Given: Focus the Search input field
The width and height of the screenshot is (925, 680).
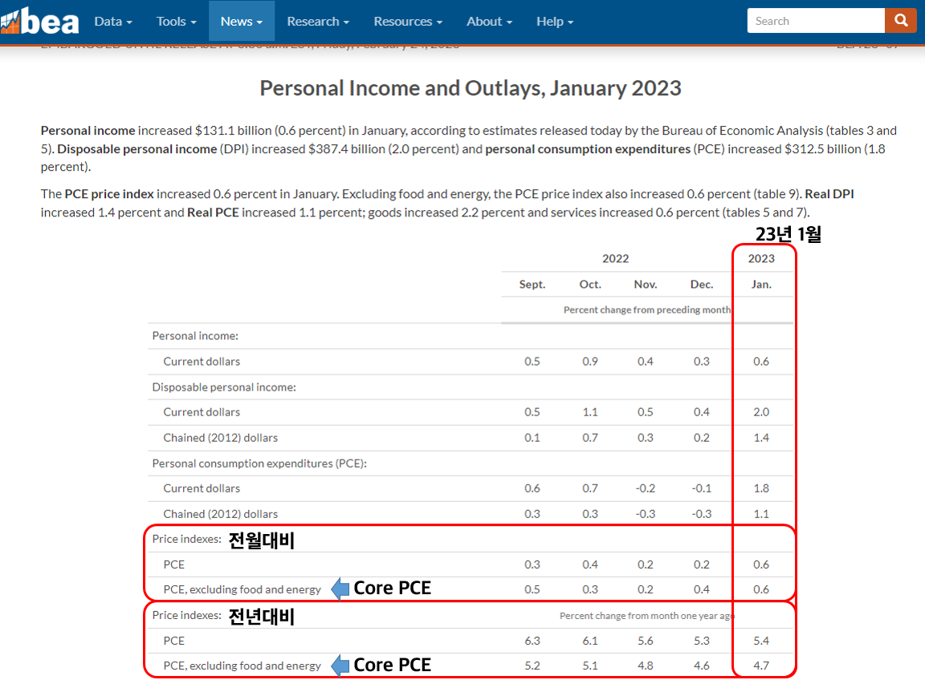Looking at the screenshot, I should point(816,21).
